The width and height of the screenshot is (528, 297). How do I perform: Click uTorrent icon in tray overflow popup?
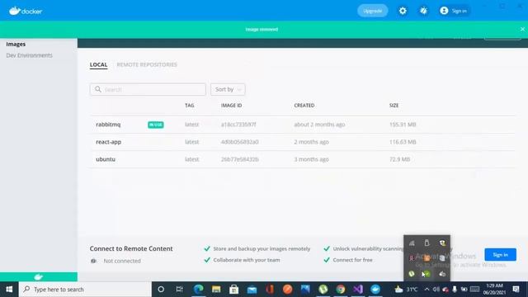tap(412, 274)
